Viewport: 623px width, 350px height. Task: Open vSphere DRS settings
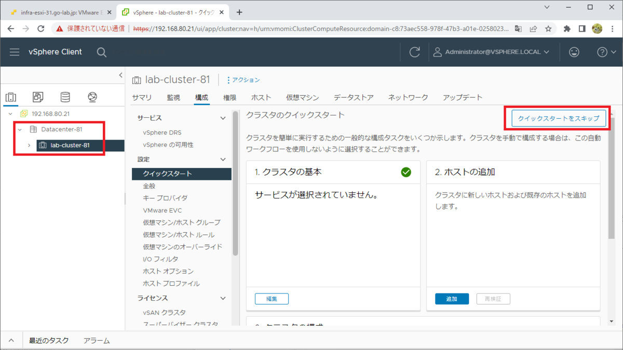(x=162, y=133)
